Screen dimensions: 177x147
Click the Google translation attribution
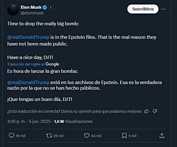(52, 64)
